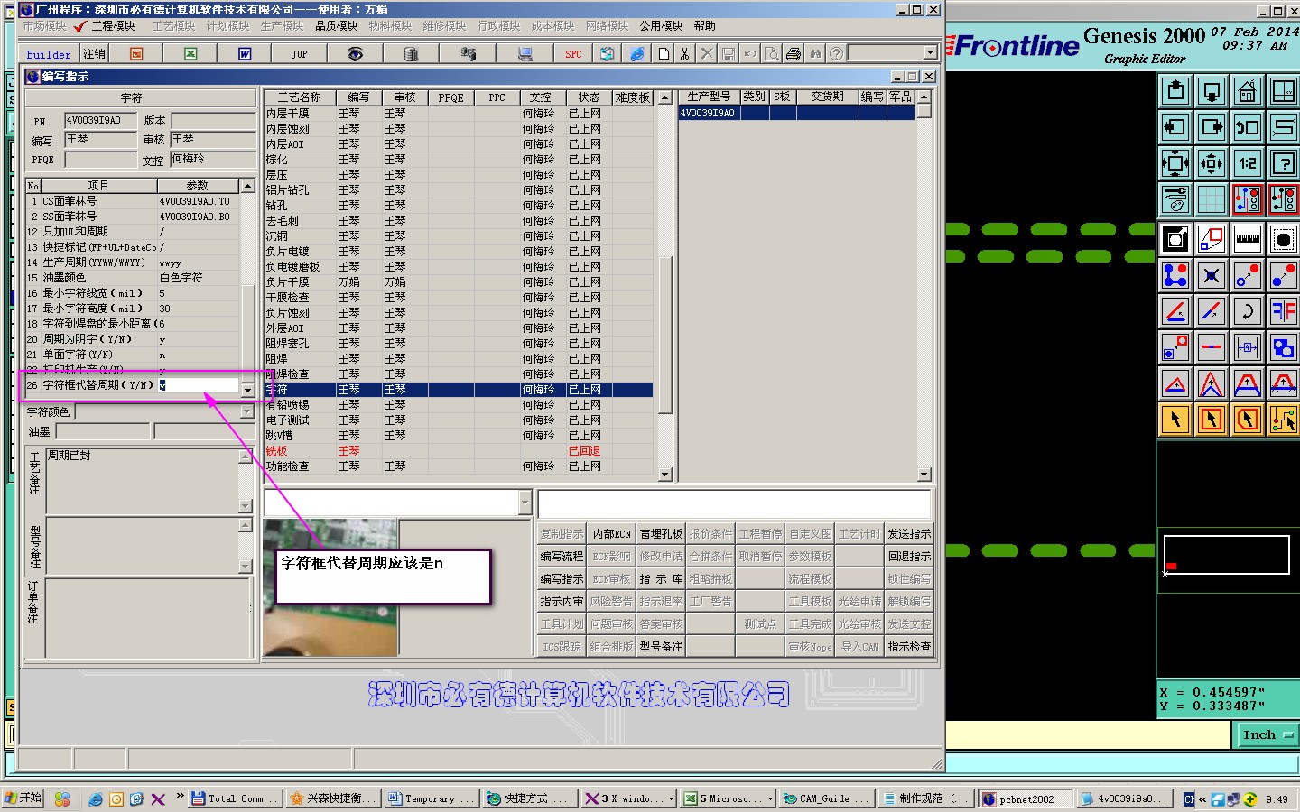Click the binoculars find icon
The width and height of the screenshot is (1300, 812).
tap(815, 54)
